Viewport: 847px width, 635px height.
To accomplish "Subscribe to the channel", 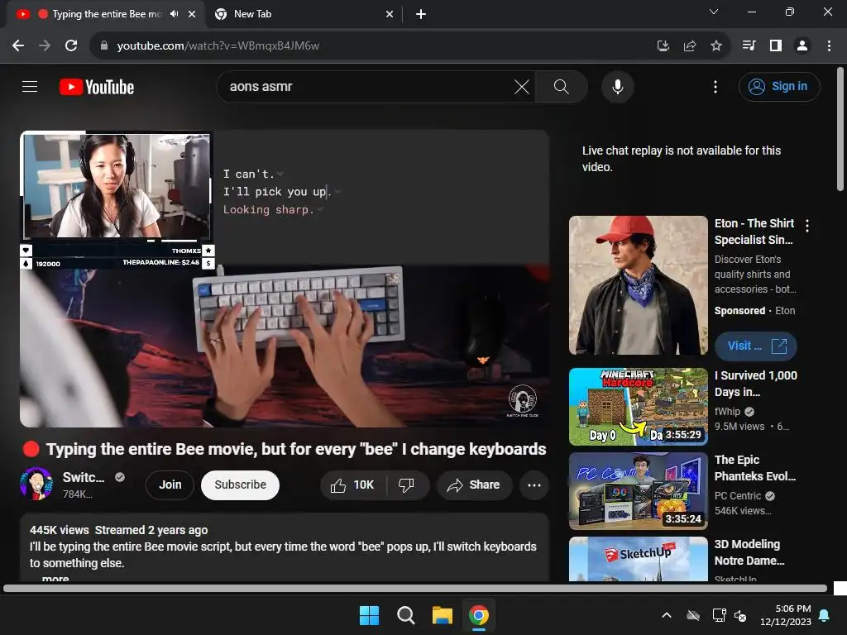I will (241, 485).
